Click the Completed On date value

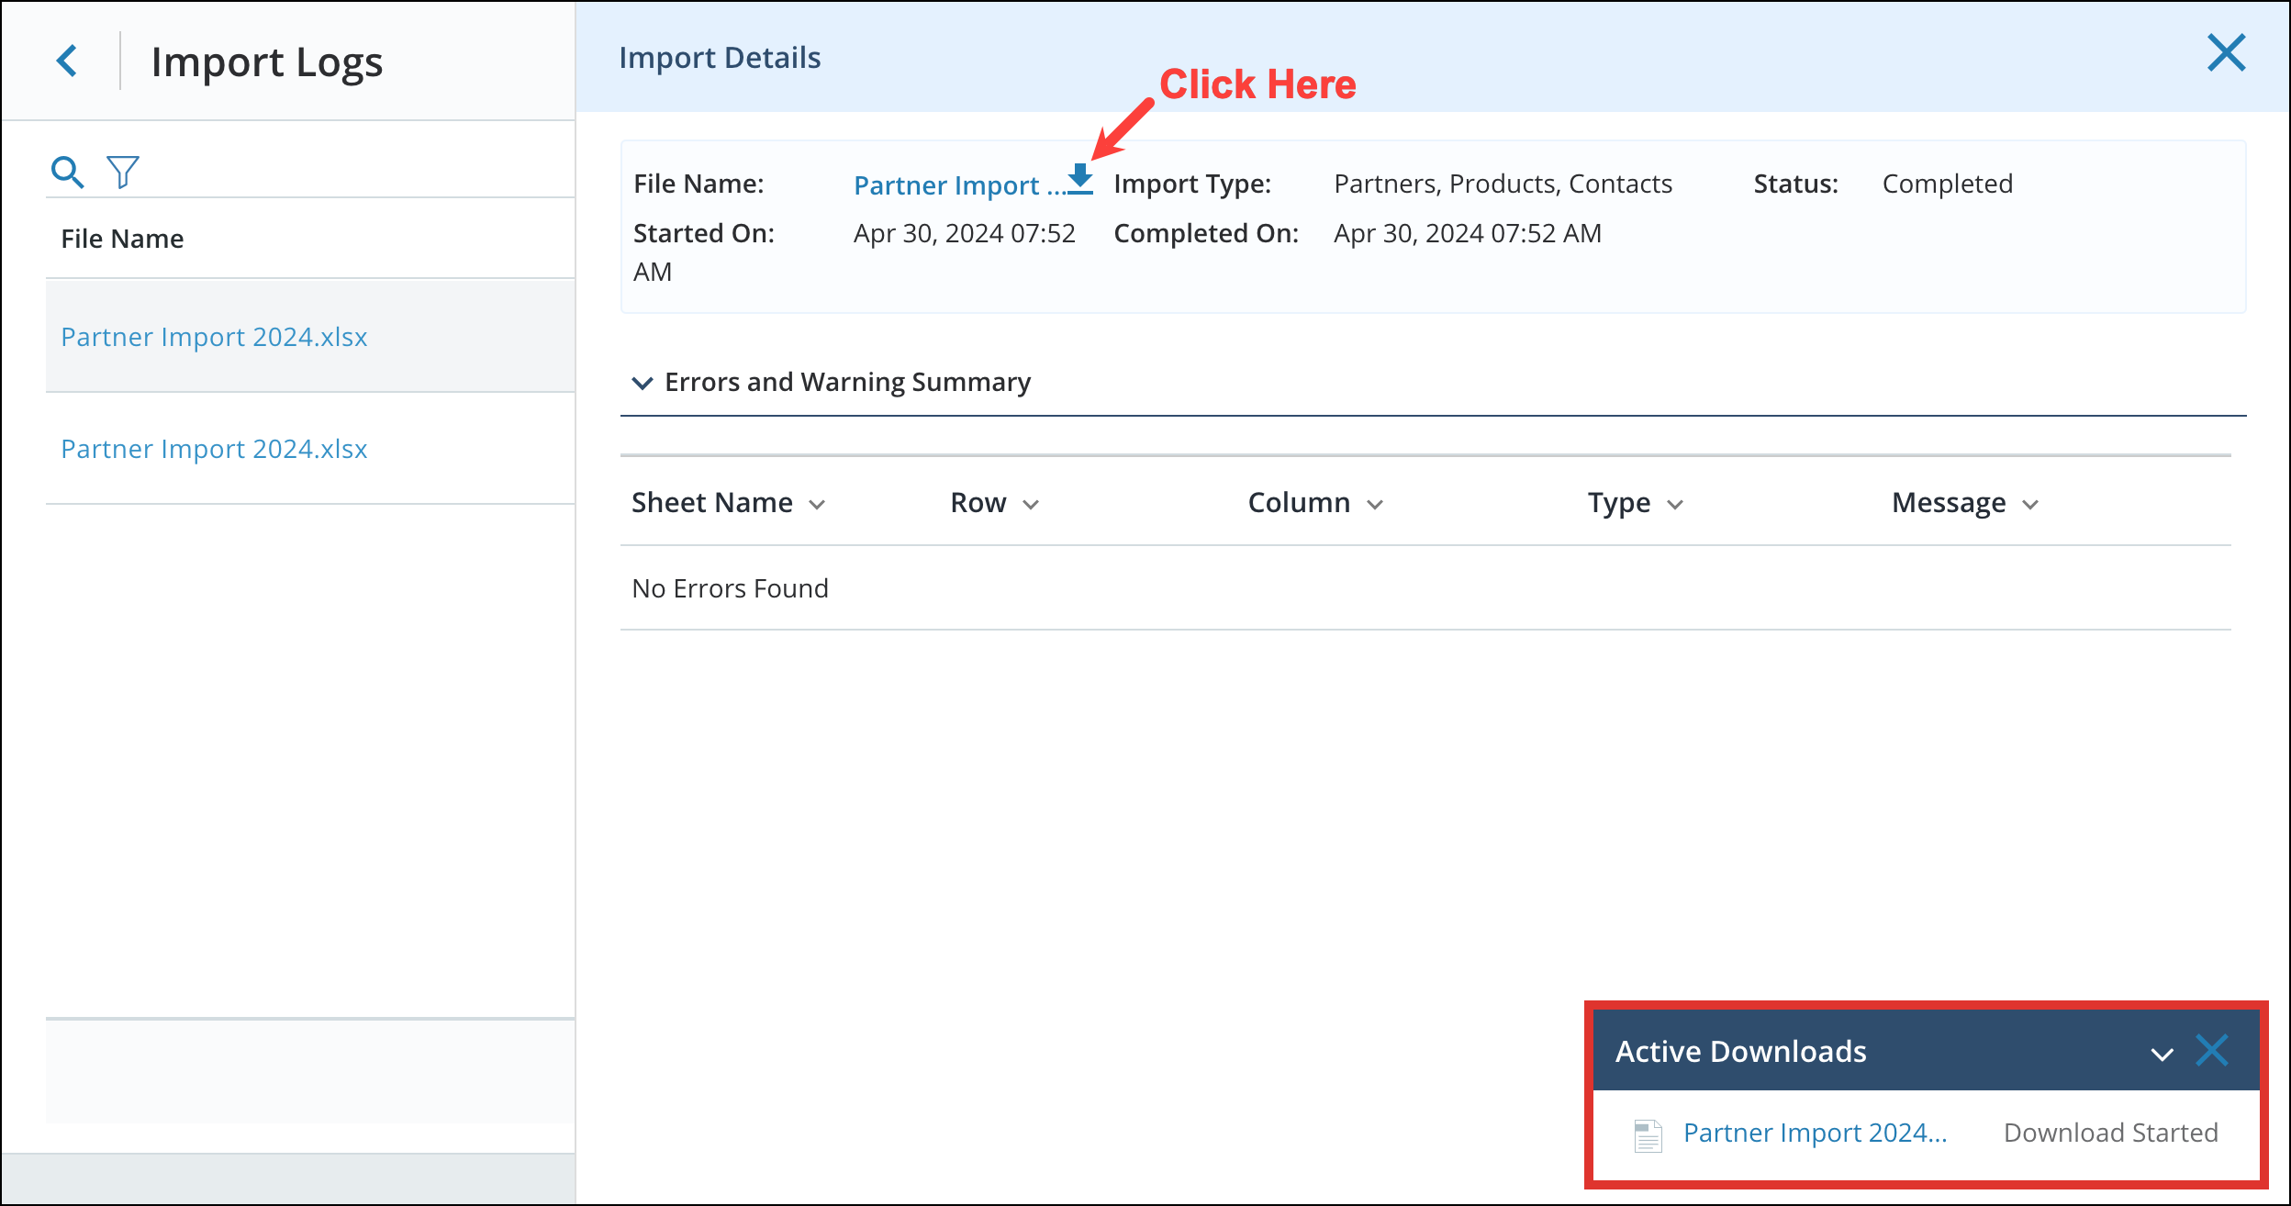[x=1468, y=233]
